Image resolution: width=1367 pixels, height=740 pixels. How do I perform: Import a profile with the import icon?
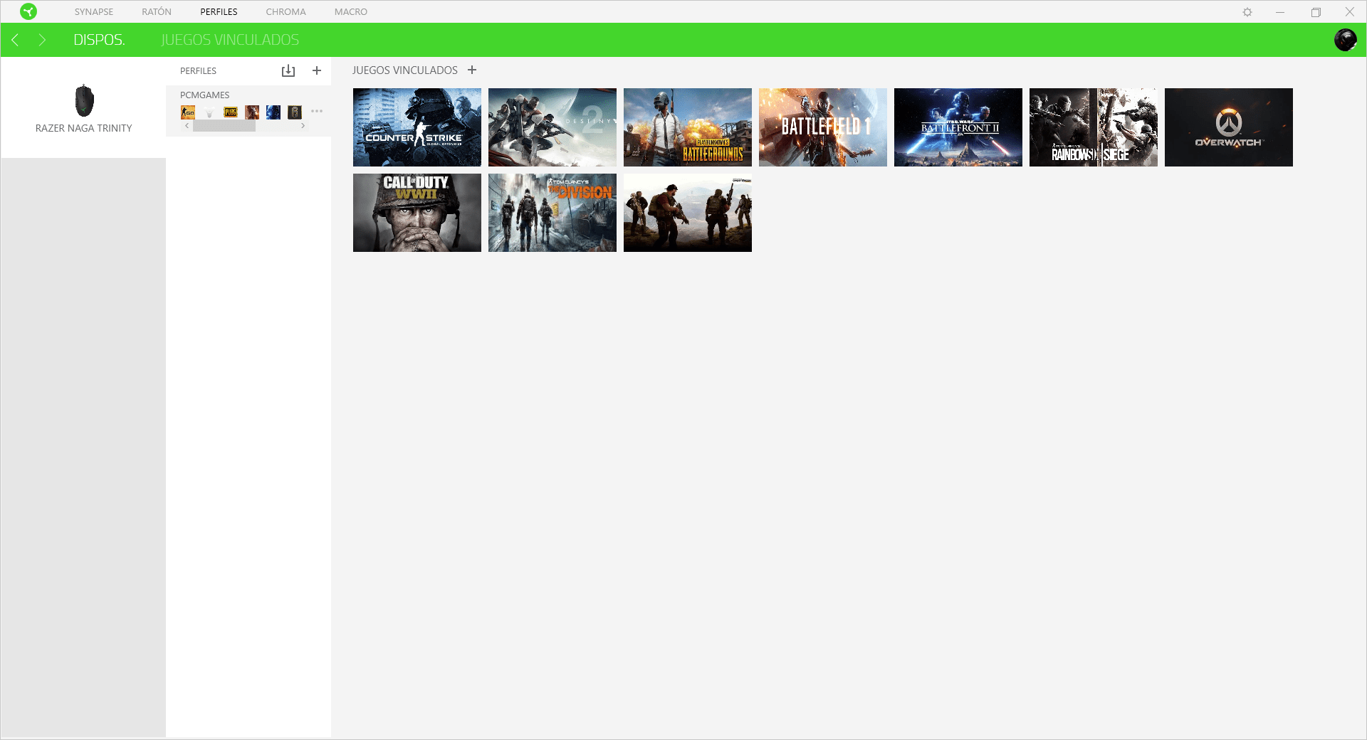pyautogui.click(x=288, y=70)
